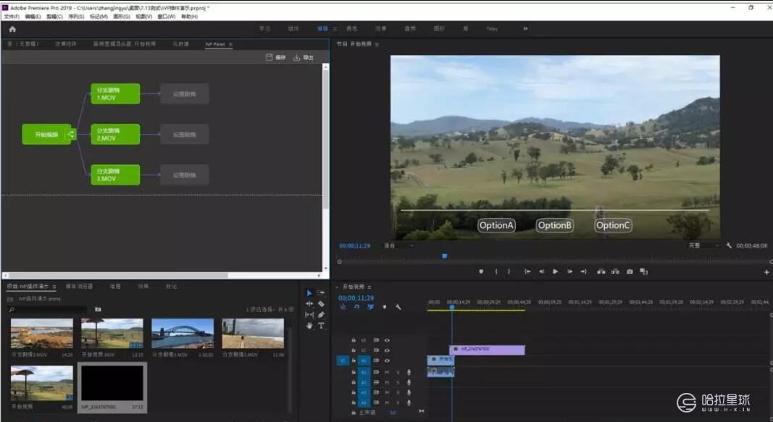Click the Mark In bracket button
The height and width of the screenshot is (422, 773).
(496, 271)
